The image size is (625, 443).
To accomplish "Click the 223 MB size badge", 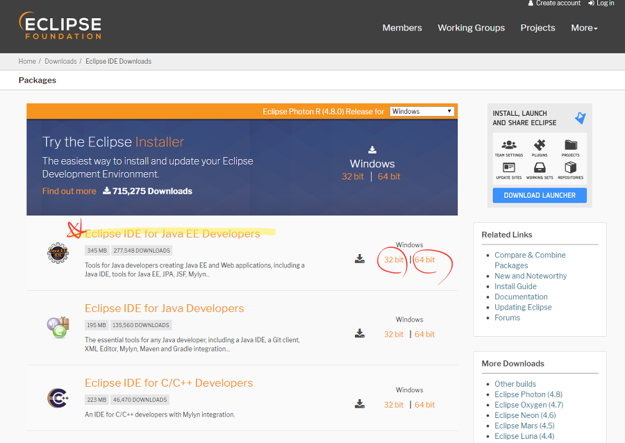I will pos(97,399).
